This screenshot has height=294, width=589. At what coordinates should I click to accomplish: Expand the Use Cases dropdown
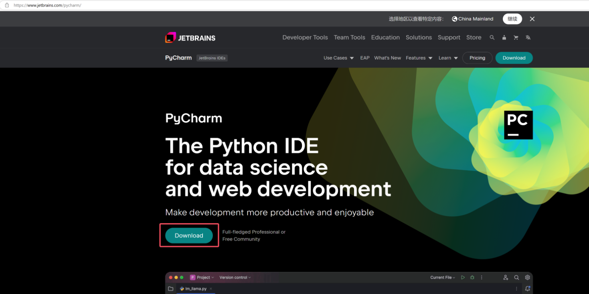point(339,58)
